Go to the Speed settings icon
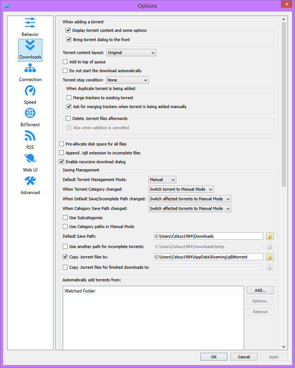 (x=30, y=91)
